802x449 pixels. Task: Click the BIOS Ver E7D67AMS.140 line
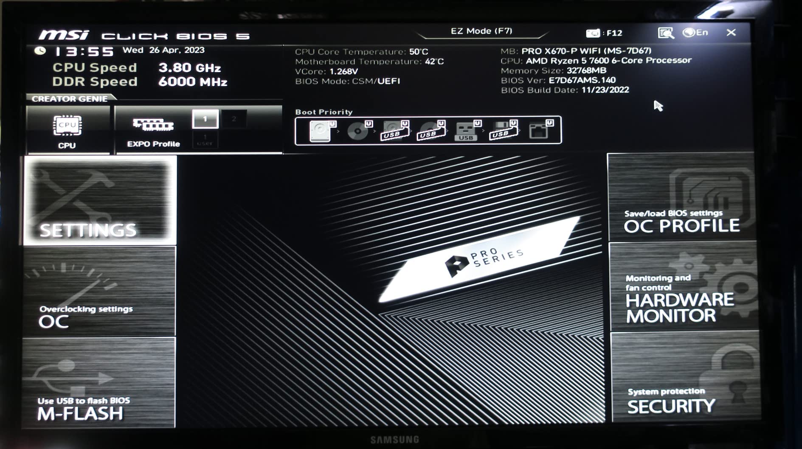tap(558, 80)
